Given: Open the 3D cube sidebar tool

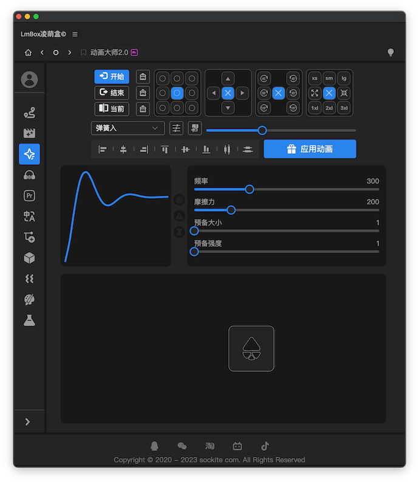Looking at the screenshot, I should [29, 258].
